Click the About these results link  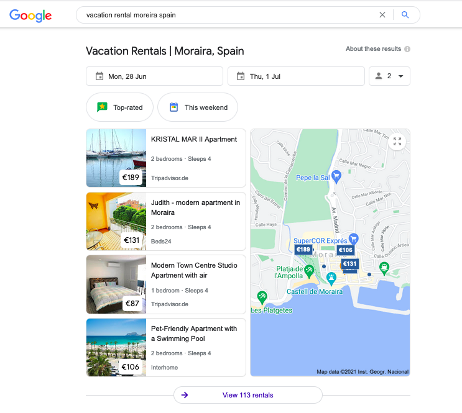pyautogui.click(x=373, y=49)
